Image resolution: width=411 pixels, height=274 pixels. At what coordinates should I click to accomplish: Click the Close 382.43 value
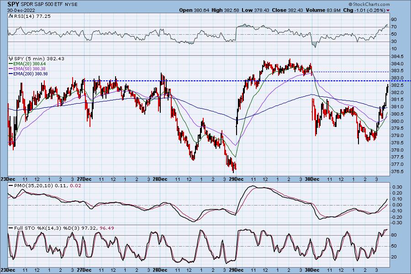click(287, 10)
